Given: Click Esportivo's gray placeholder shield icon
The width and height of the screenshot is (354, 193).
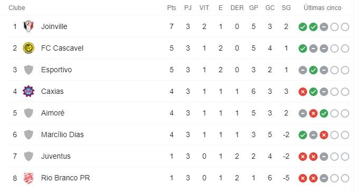Looking at the screenshot, I should pos(28,70).
